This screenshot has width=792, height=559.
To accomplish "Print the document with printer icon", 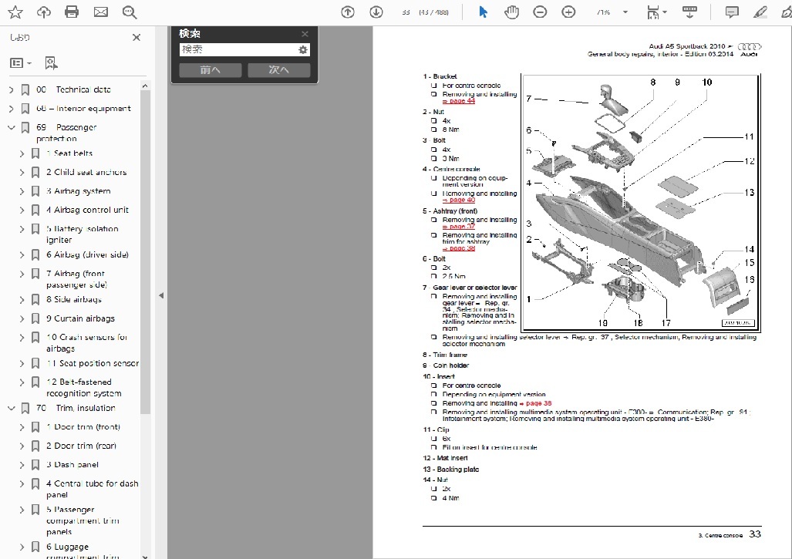I will coord(72,12).
